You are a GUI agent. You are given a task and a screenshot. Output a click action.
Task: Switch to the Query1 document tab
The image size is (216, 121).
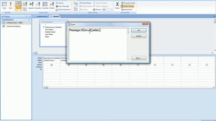pos(55,16)
